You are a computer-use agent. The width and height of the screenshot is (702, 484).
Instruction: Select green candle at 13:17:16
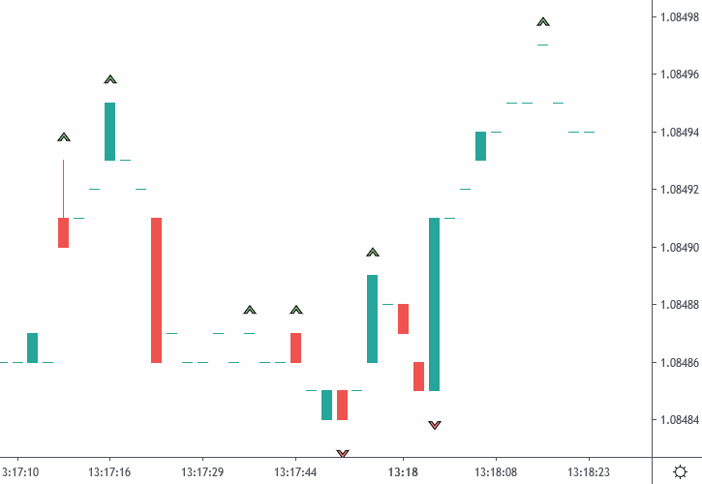click(110, 131)
